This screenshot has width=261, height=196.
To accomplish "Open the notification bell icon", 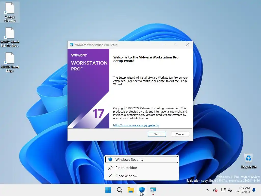I will pos(254,190).
